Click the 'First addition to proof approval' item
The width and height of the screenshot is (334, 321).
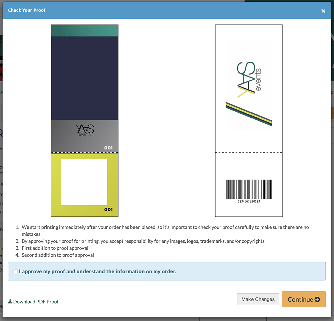(55, 248)
